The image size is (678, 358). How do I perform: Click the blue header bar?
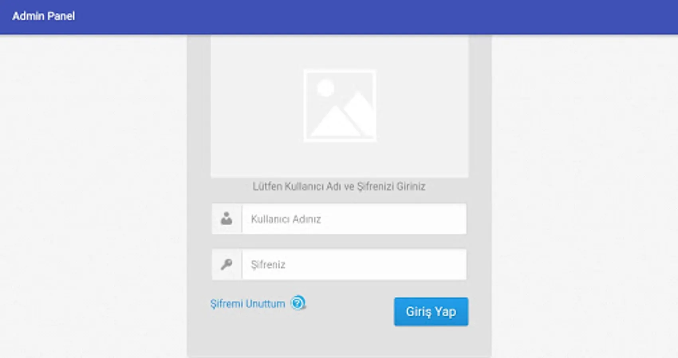pyautogui.click(x=339, y=17)
